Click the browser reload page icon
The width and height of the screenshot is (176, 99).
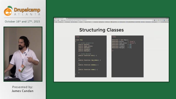pos(58,20)
